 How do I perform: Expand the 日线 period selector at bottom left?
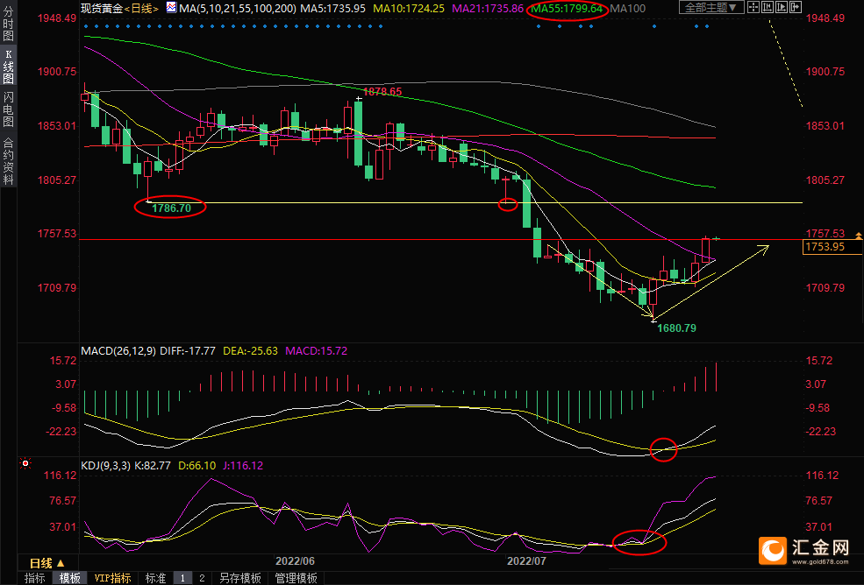tap(40, 563)
